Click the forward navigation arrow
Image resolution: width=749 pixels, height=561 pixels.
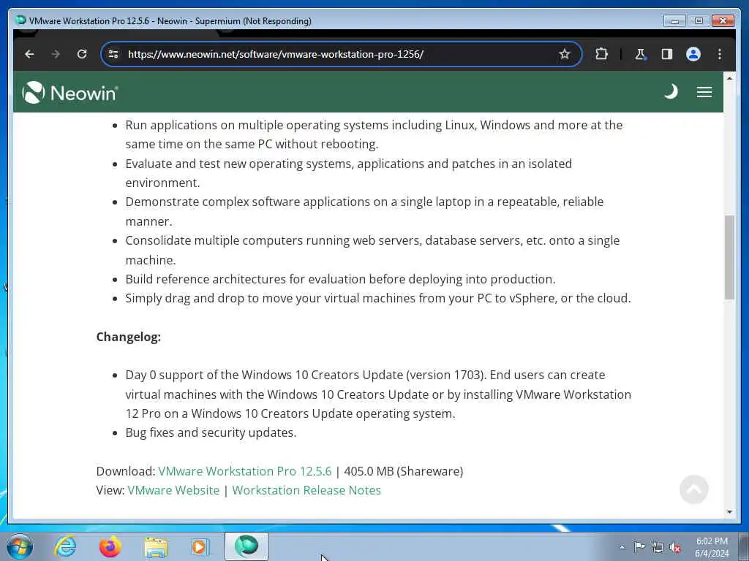[x=56, y=54]
